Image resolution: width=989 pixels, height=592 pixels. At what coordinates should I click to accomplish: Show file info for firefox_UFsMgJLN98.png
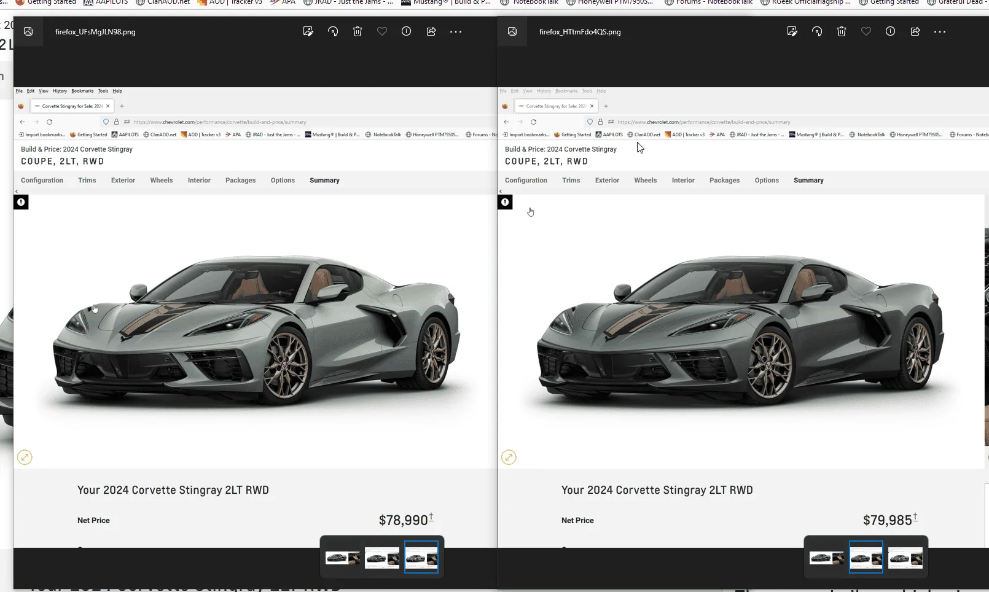[407, 31]
